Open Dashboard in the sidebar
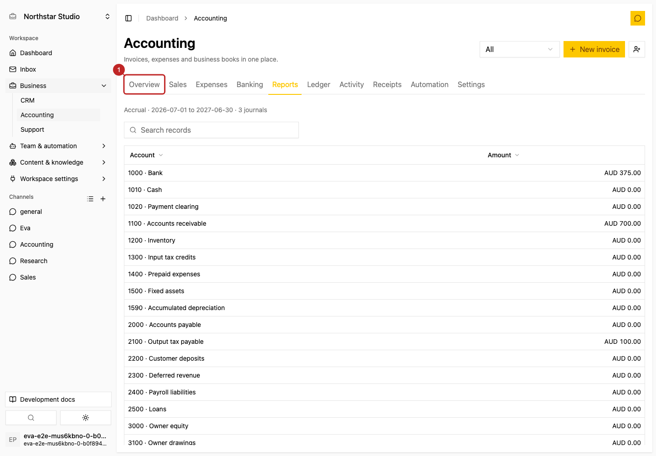The image size is (656, 456). coord(58,53)
